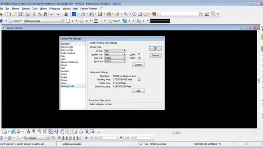263x148 pixels.
Task: Open the Sub Unit dropdown
Action: [x=115, y=58]
